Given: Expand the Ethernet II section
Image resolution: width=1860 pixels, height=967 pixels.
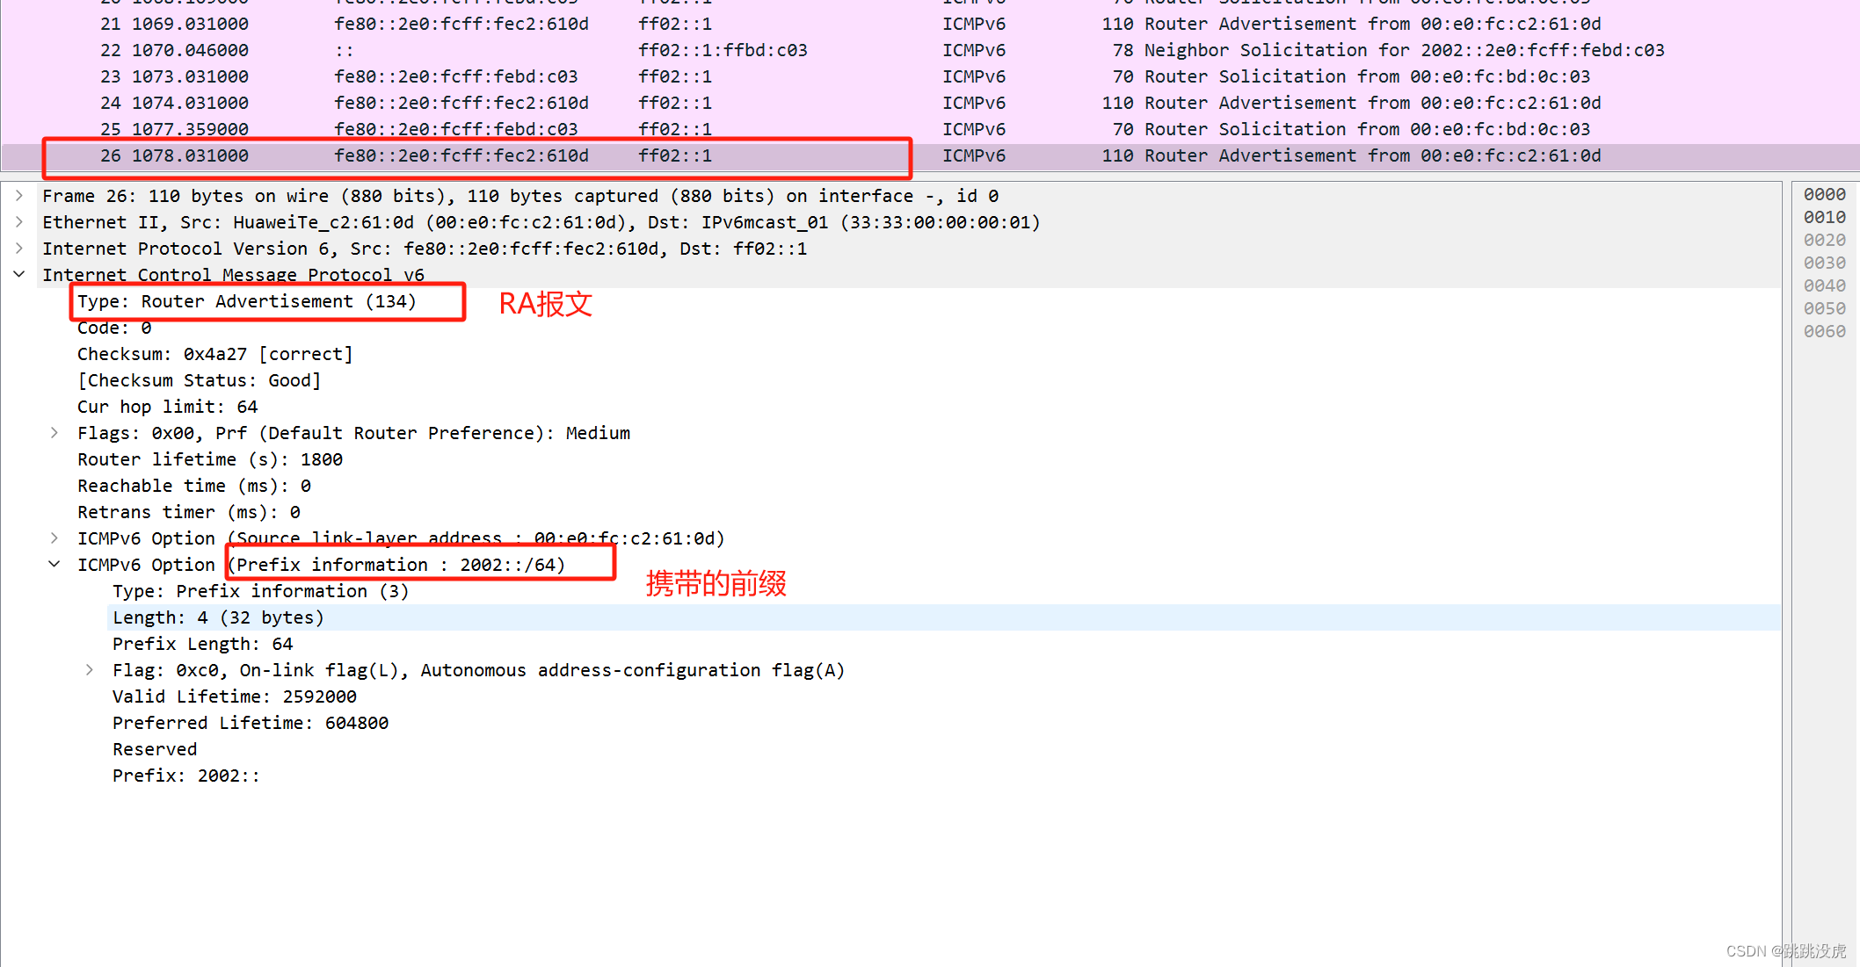Looking at the screenshot, I should [x=19, y=222].
